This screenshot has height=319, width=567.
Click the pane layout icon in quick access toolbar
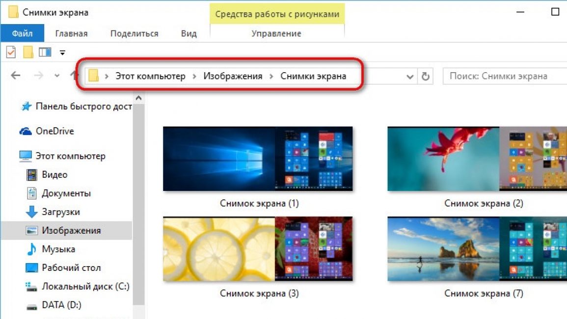click(x=45, y=53)
